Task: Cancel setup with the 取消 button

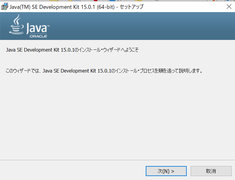Action: [x=211, y=171]
